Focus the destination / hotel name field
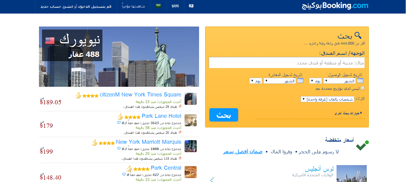Screen dimensions: 406x182 (287, 63)
